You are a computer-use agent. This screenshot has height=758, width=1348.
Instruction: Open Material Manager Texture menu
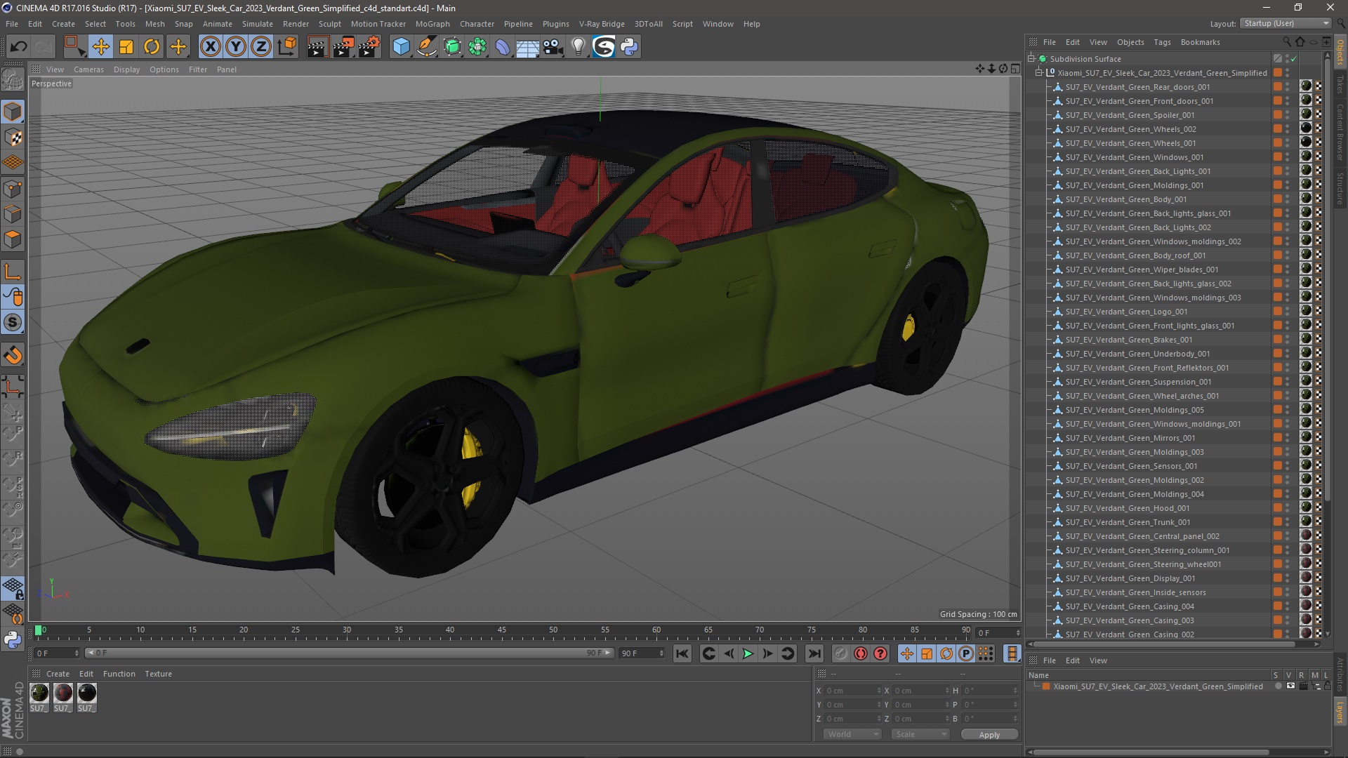[x=158, y=674]
